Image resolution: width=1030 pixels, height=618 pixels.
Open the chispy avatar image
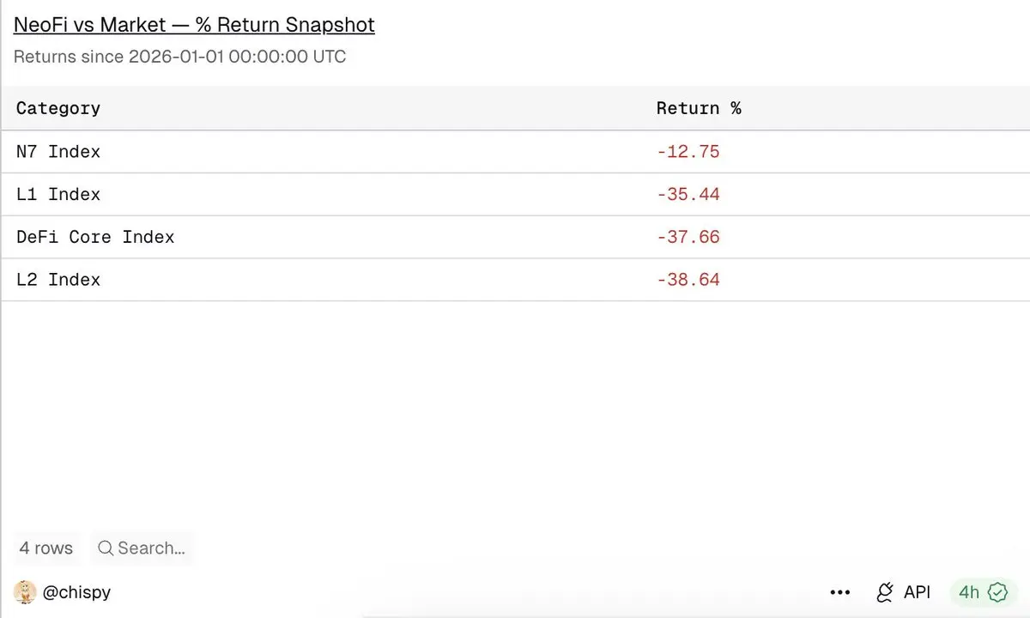coord(25,592)
